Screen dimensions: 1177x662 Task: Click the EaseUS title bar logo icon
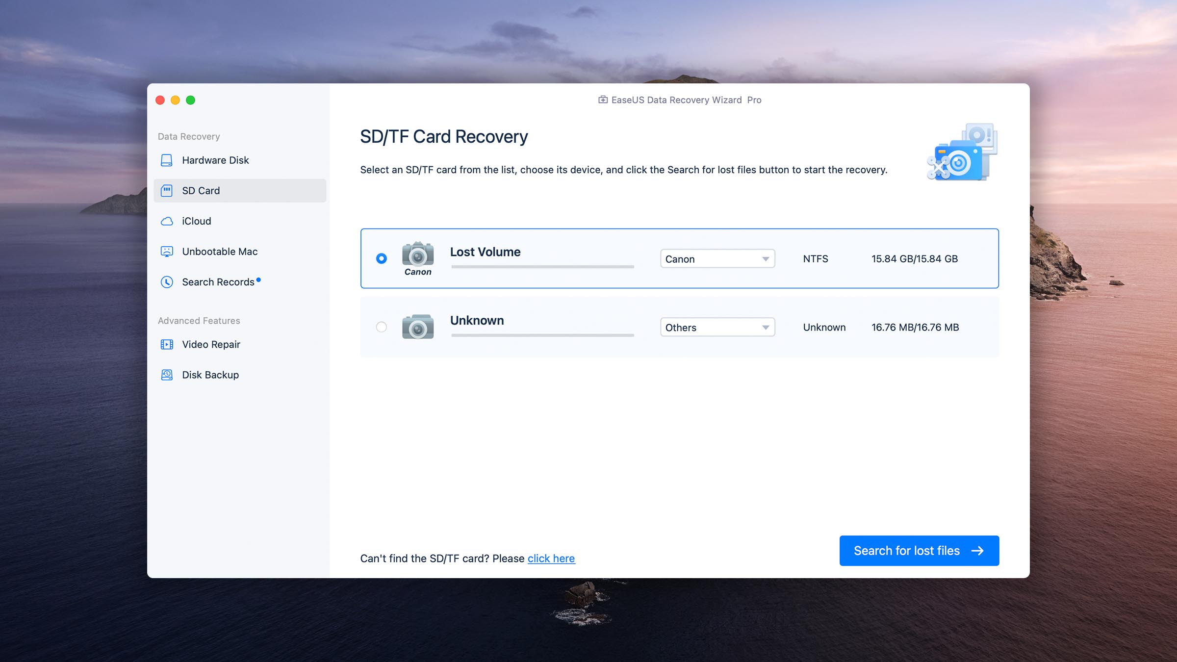603,100
